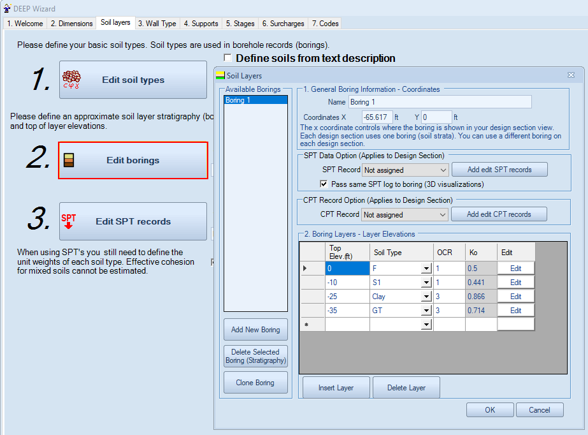Open the SPT Record dropdown
The image size is (588, 435).
tap(443, 170)
